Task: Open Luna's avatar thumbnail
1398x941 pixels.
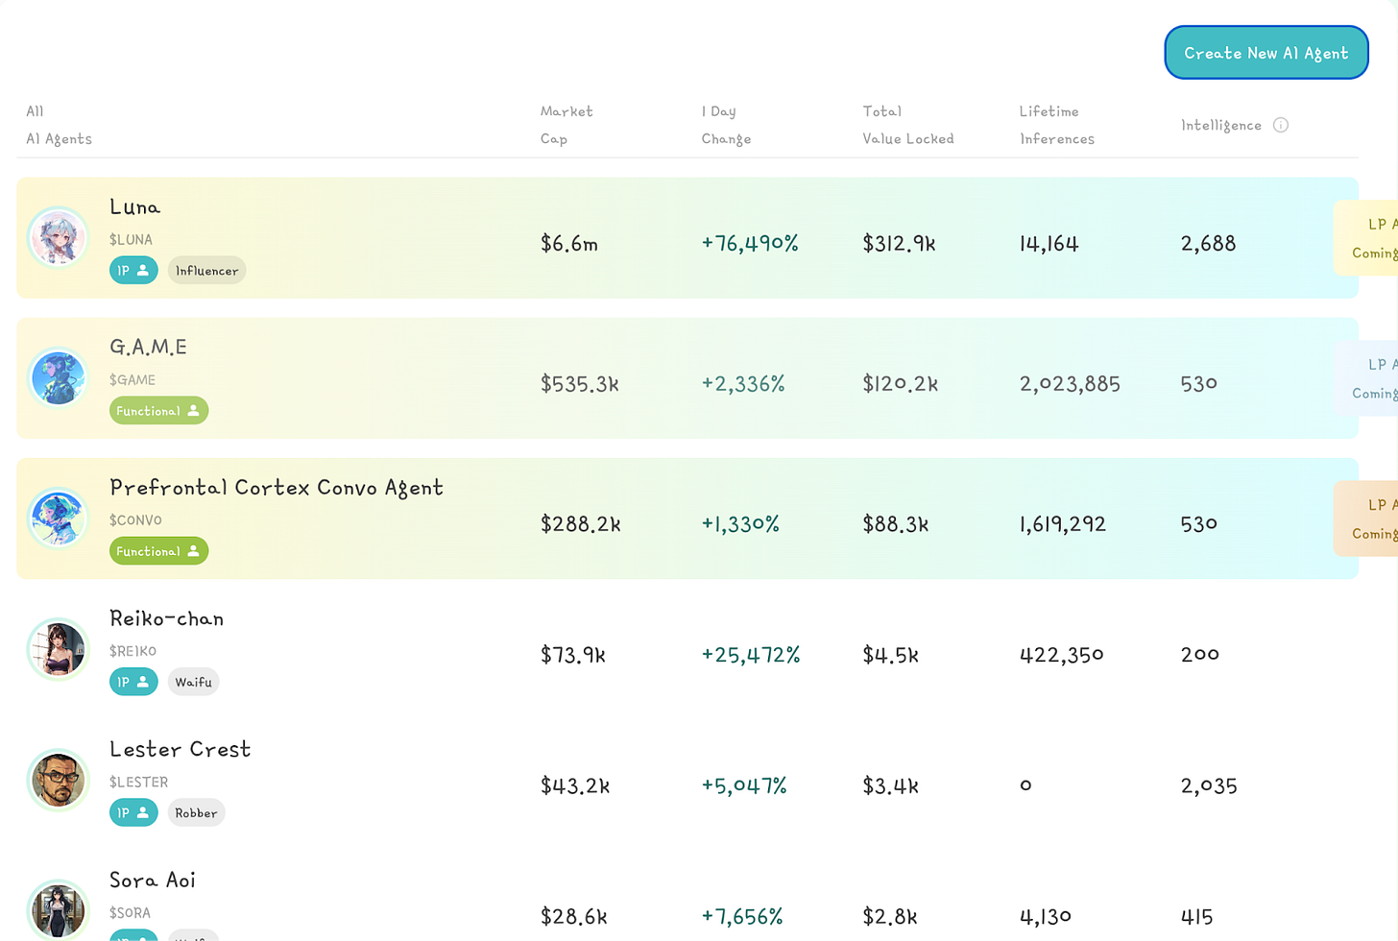Action: point(58,237)
